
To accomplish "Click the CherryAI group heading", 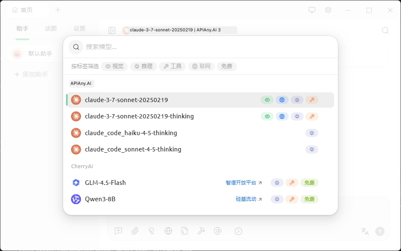I will point(82,166).
